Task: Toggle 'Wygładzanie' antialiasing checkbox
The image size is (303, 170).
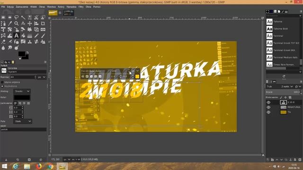Action: pos(2,86)
